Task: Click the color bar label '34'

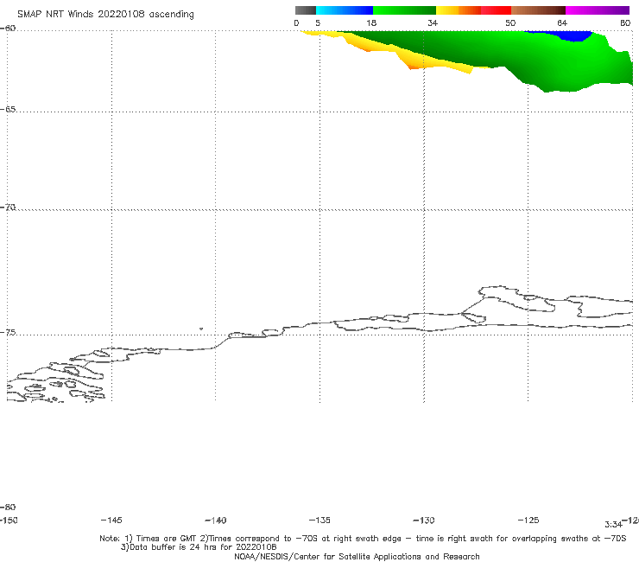Action: (433, 23)
